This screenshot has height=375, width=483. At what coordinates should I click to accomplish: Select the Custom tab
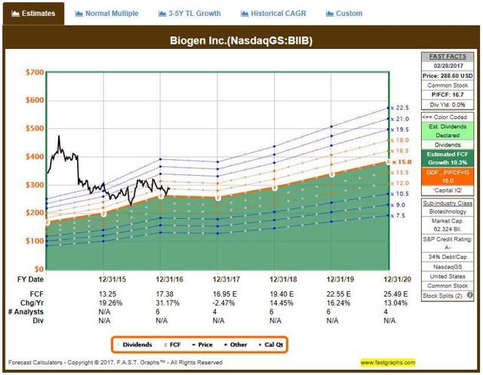(344, 14)
